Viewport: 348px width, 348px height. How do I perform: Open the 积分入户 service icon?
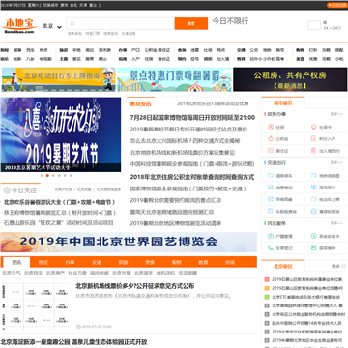click(x=313, y=138)
